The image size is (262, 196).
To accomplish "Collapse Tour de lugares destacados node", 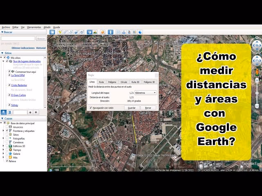I will pos(3,61).
